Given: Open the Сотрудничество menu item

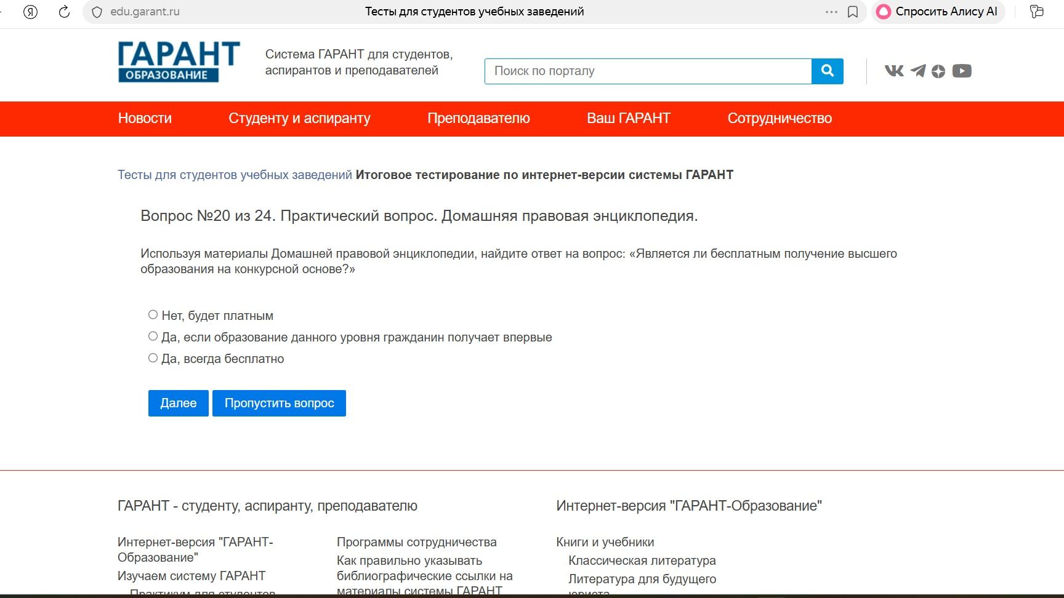Looking at the screenshot, I should tap(780, 118).
